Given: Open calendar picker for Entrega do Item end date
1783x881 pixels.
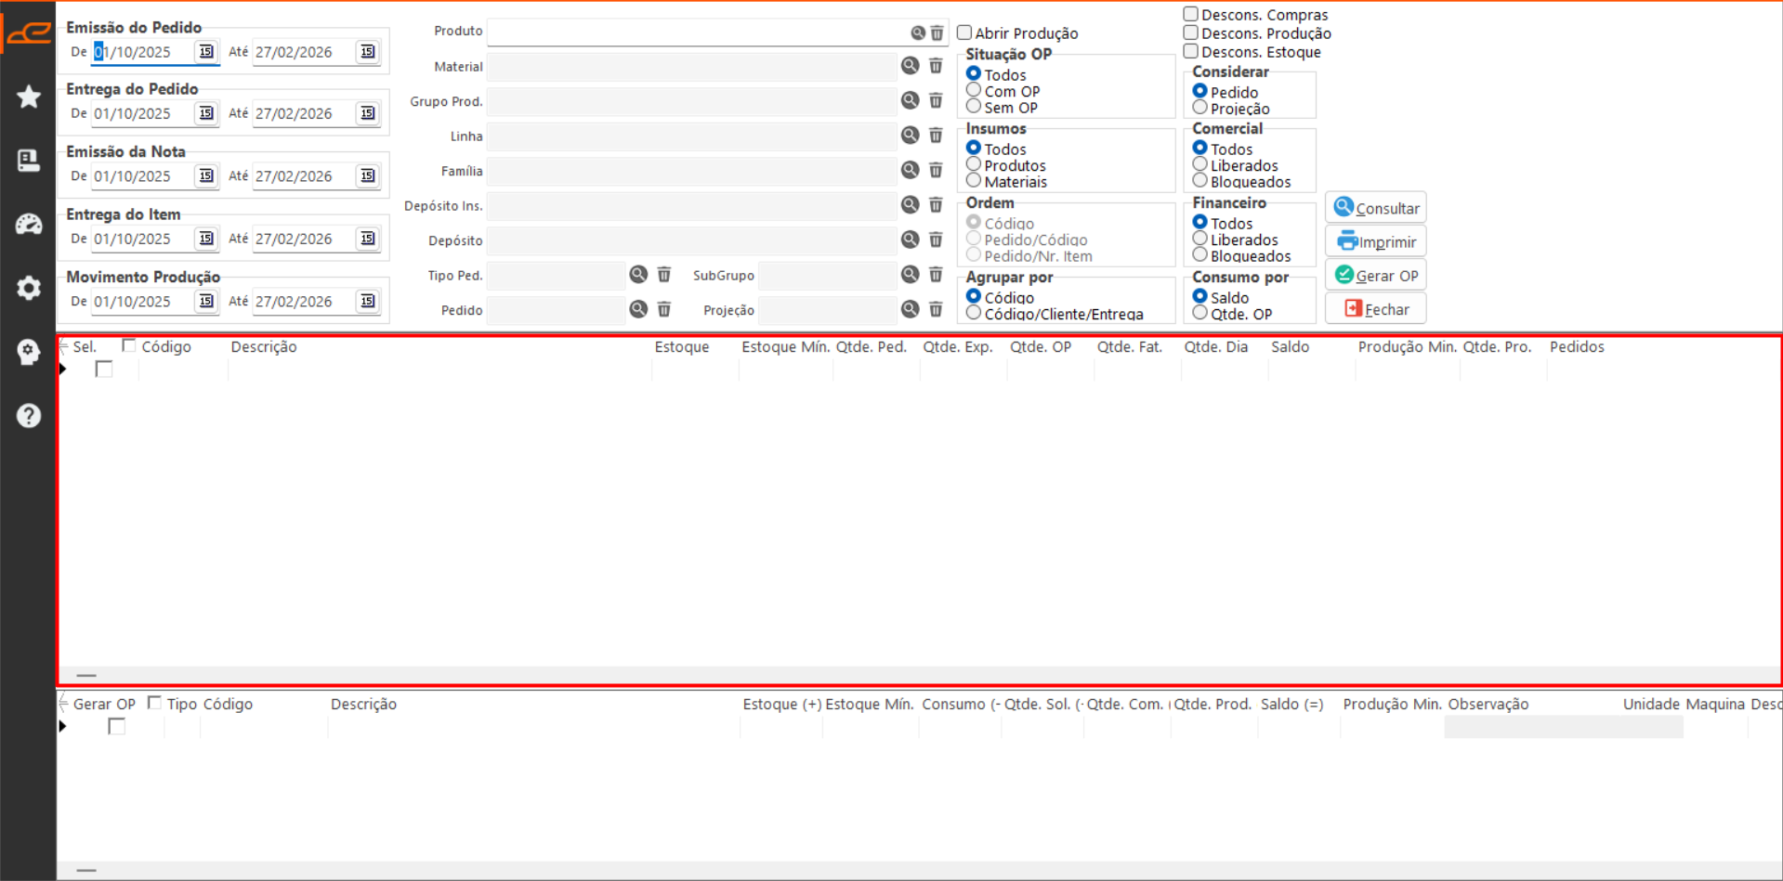Looking at the screenshot, I should (368, 239).
